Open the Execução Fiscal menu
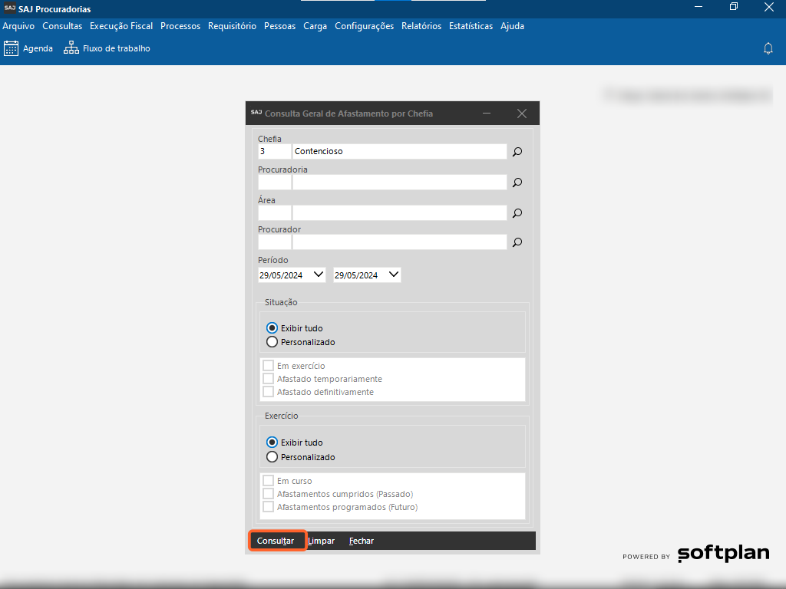 pyautogui.click(x=121, y=26)
